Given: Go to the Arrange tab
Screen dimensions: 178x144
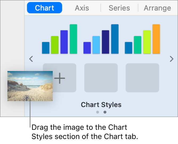Looking at the screenshot, I should tap(157, 8).
